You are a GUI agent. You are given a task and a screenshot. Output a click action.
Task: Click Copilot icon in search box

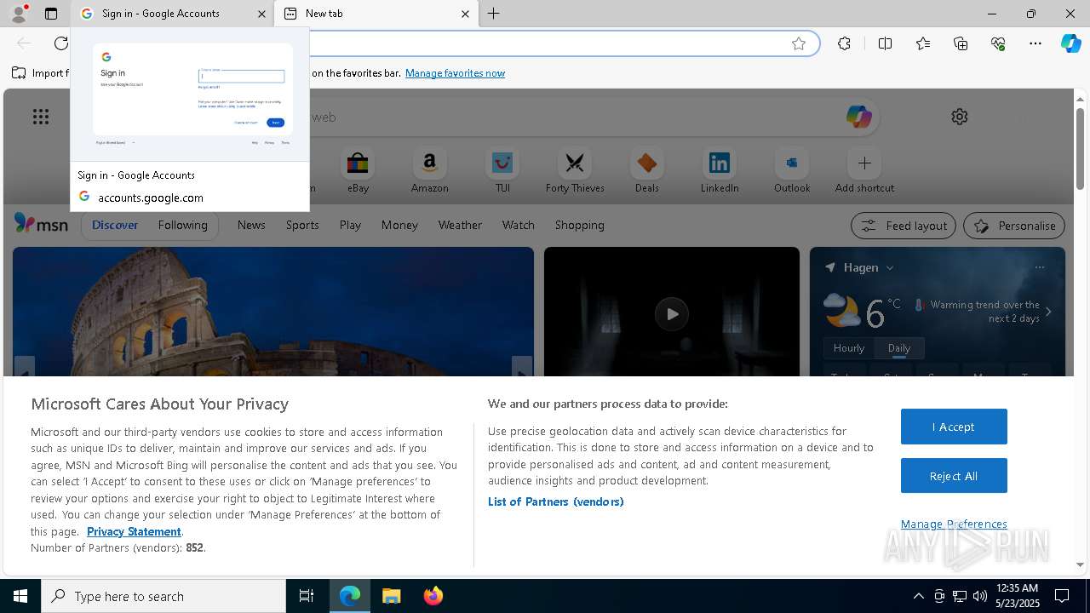click(858, 117)
